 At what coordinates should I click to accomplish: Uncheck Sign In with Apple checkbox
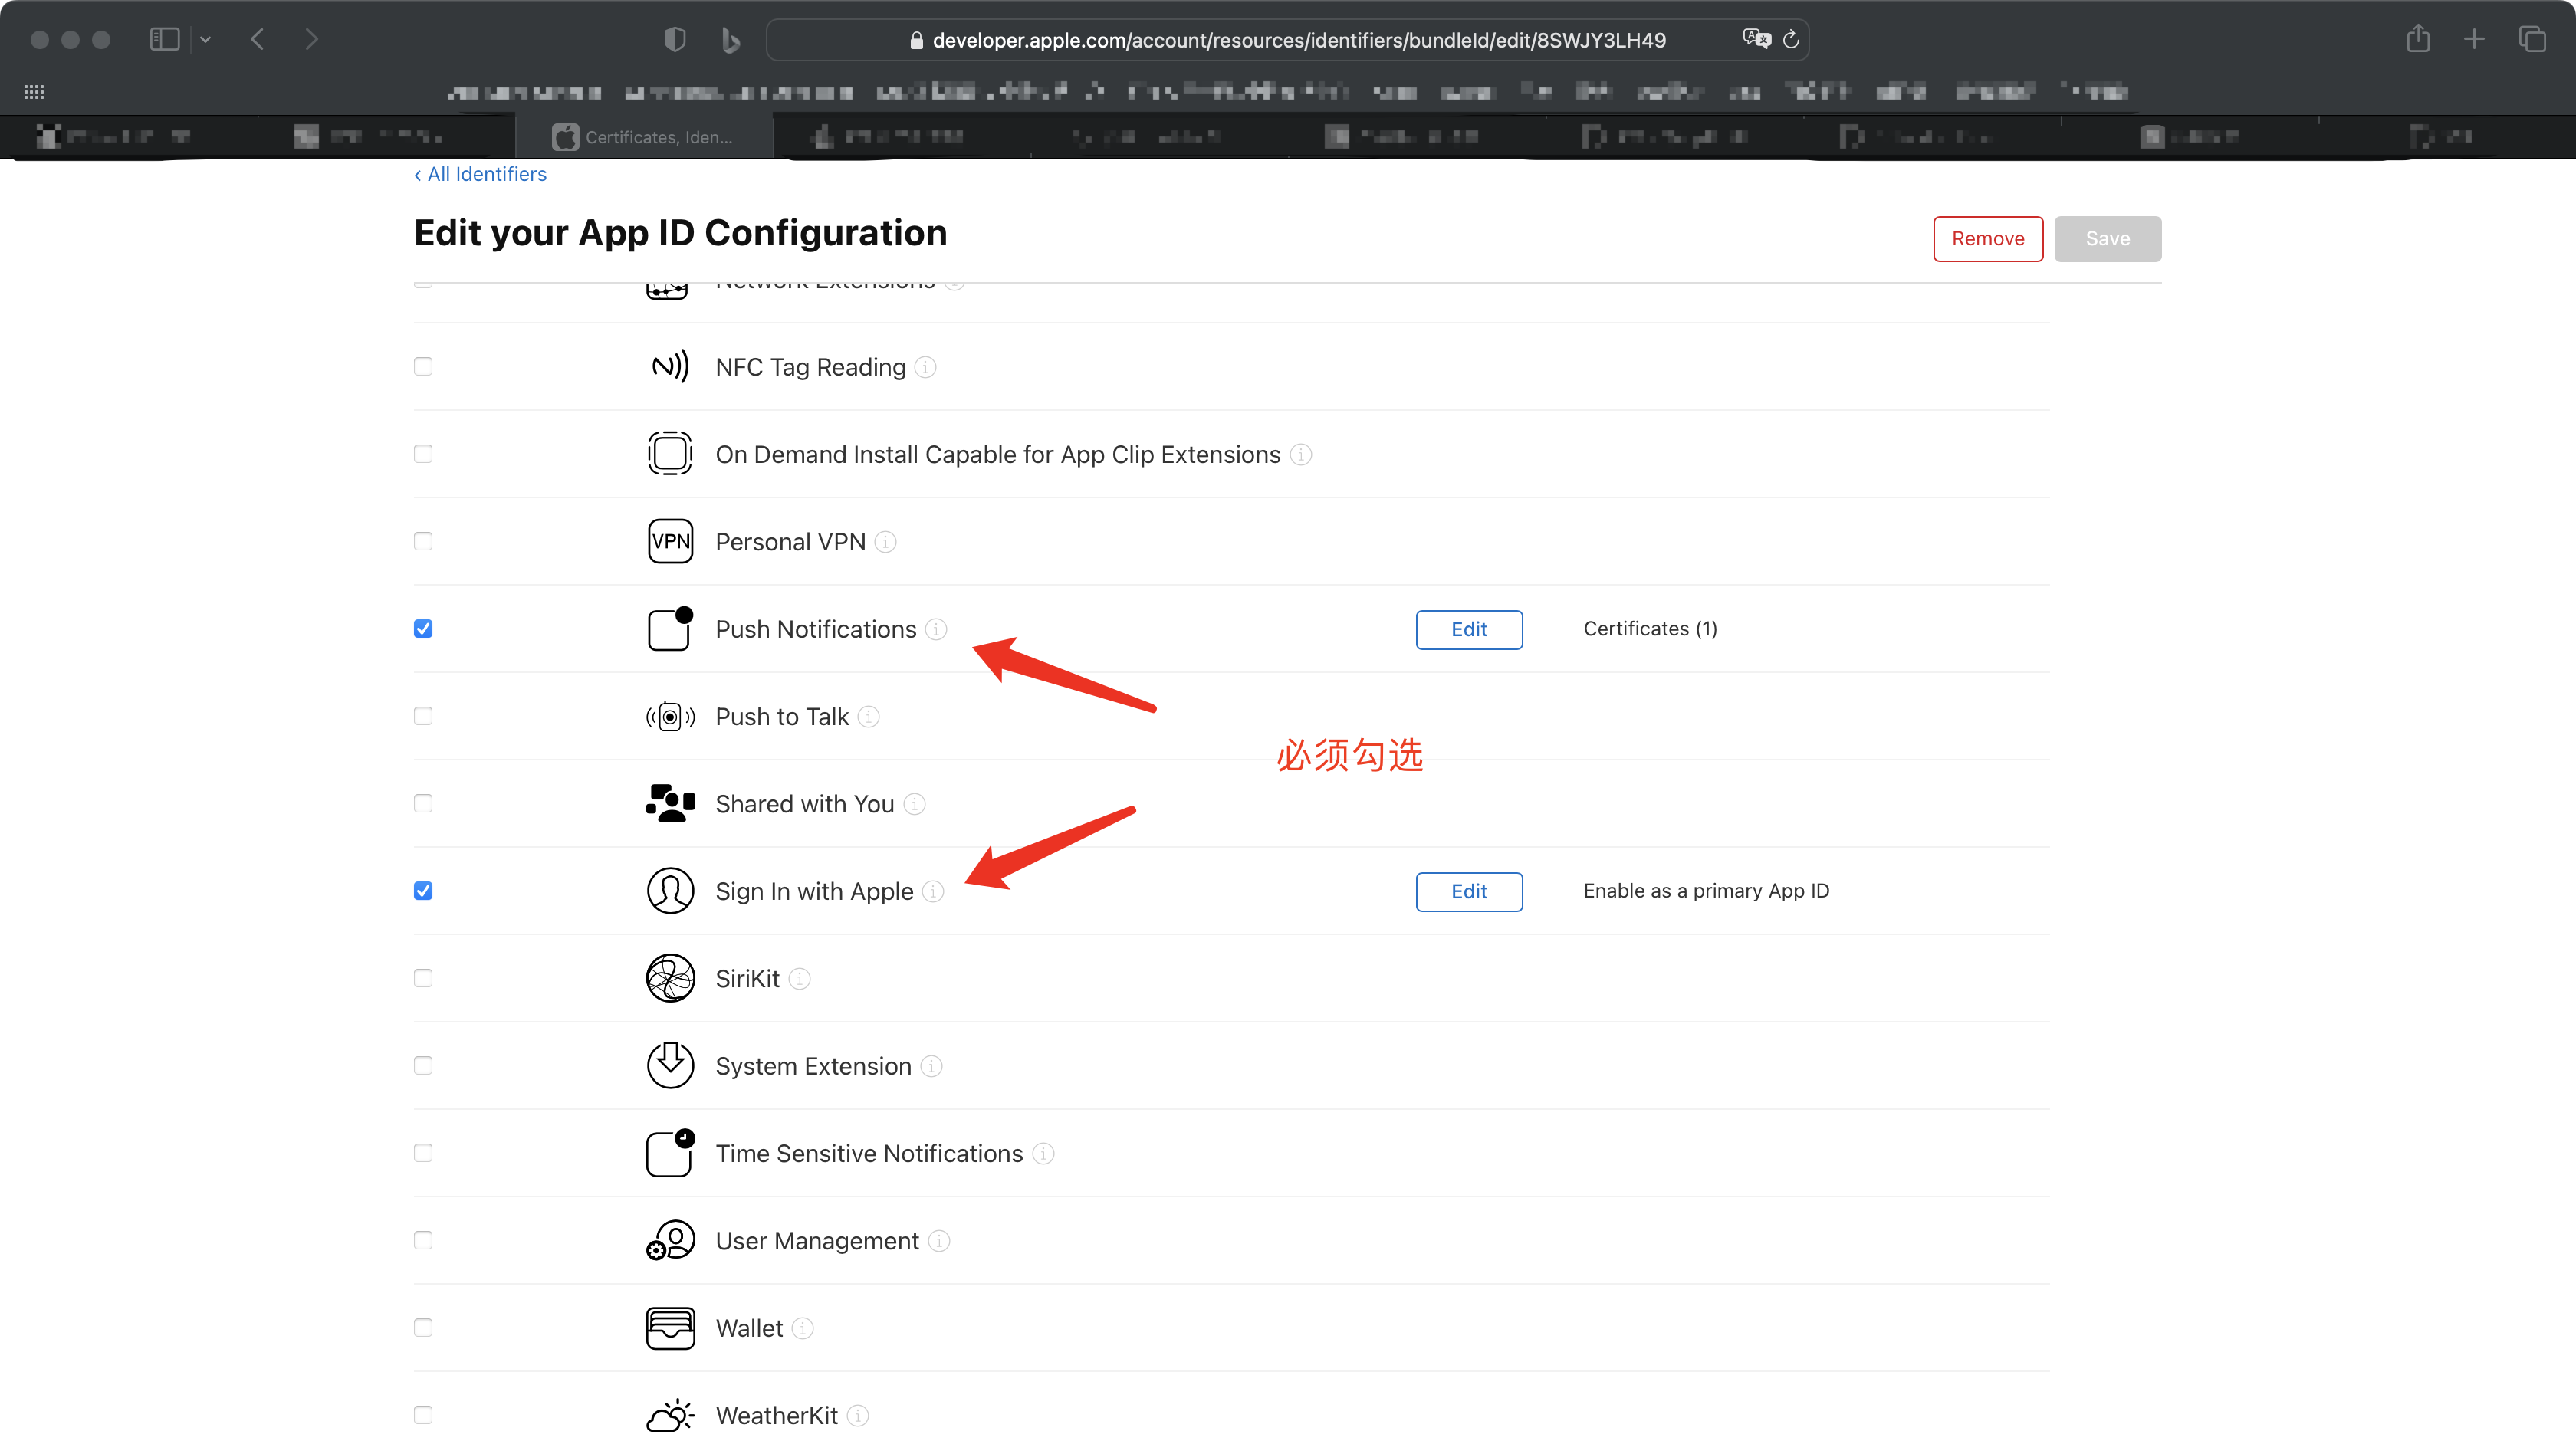click(x=423, y=891)
